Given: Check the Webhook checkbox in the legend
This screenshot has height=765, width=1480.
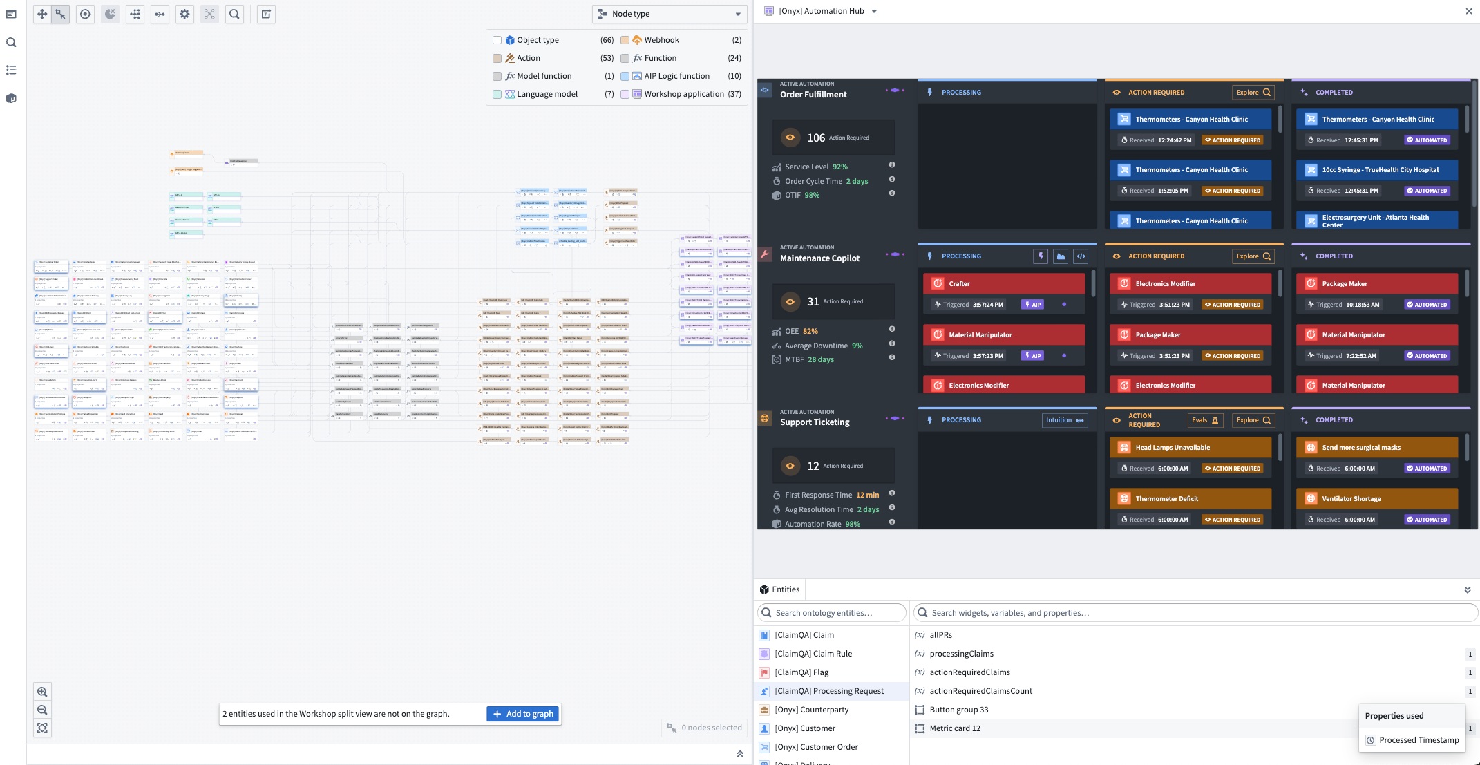Looking at the screenshot, I should [x=624, y=40].
